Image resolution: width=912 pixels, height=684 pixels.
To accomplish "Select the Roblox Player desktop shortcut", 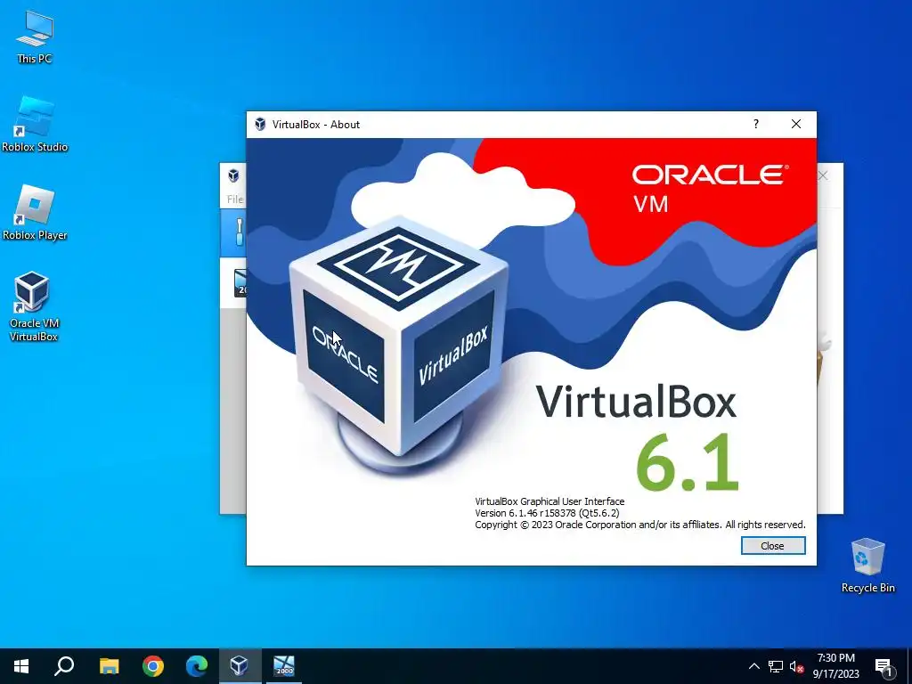I will click(35, 212).
